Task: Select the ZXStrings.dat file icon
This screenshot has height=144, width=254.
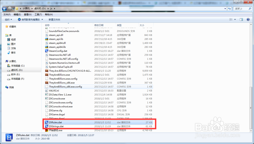Action: [47, 126]
